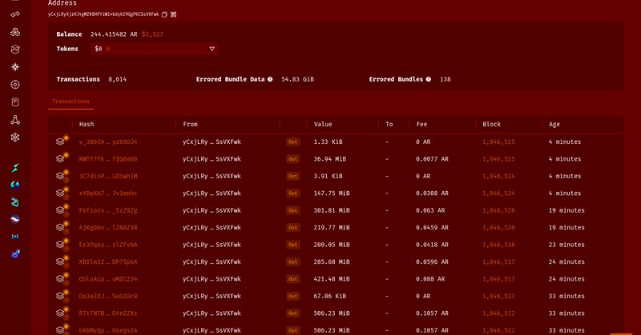Screen dimensions: 641x335
Task: Click the balance value 244.415482 AR
Action: 114,34
